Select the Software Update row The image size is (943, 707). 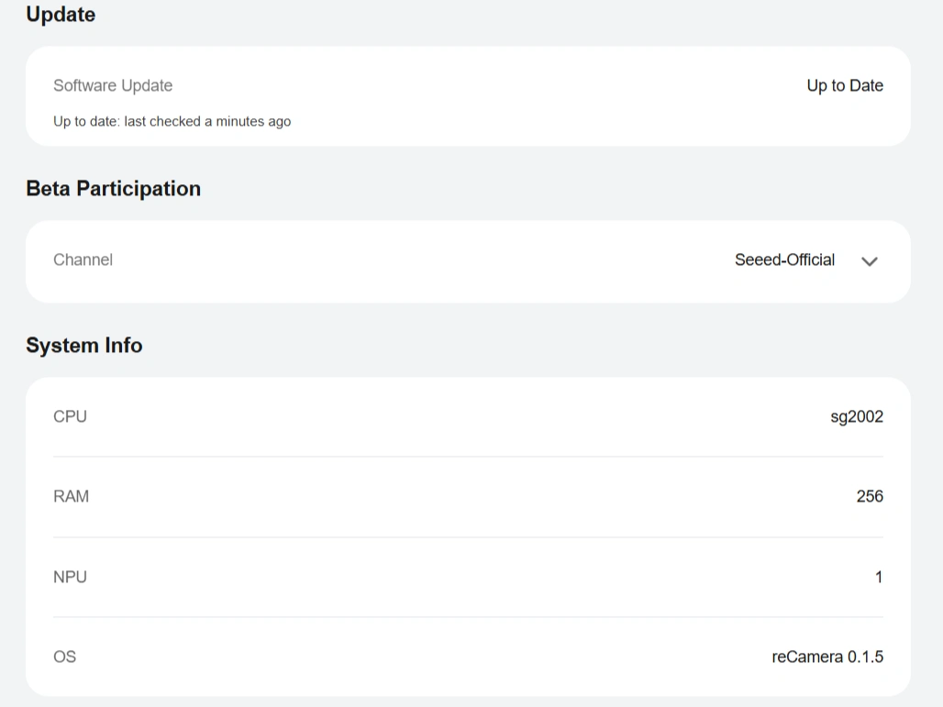(113, 85)
